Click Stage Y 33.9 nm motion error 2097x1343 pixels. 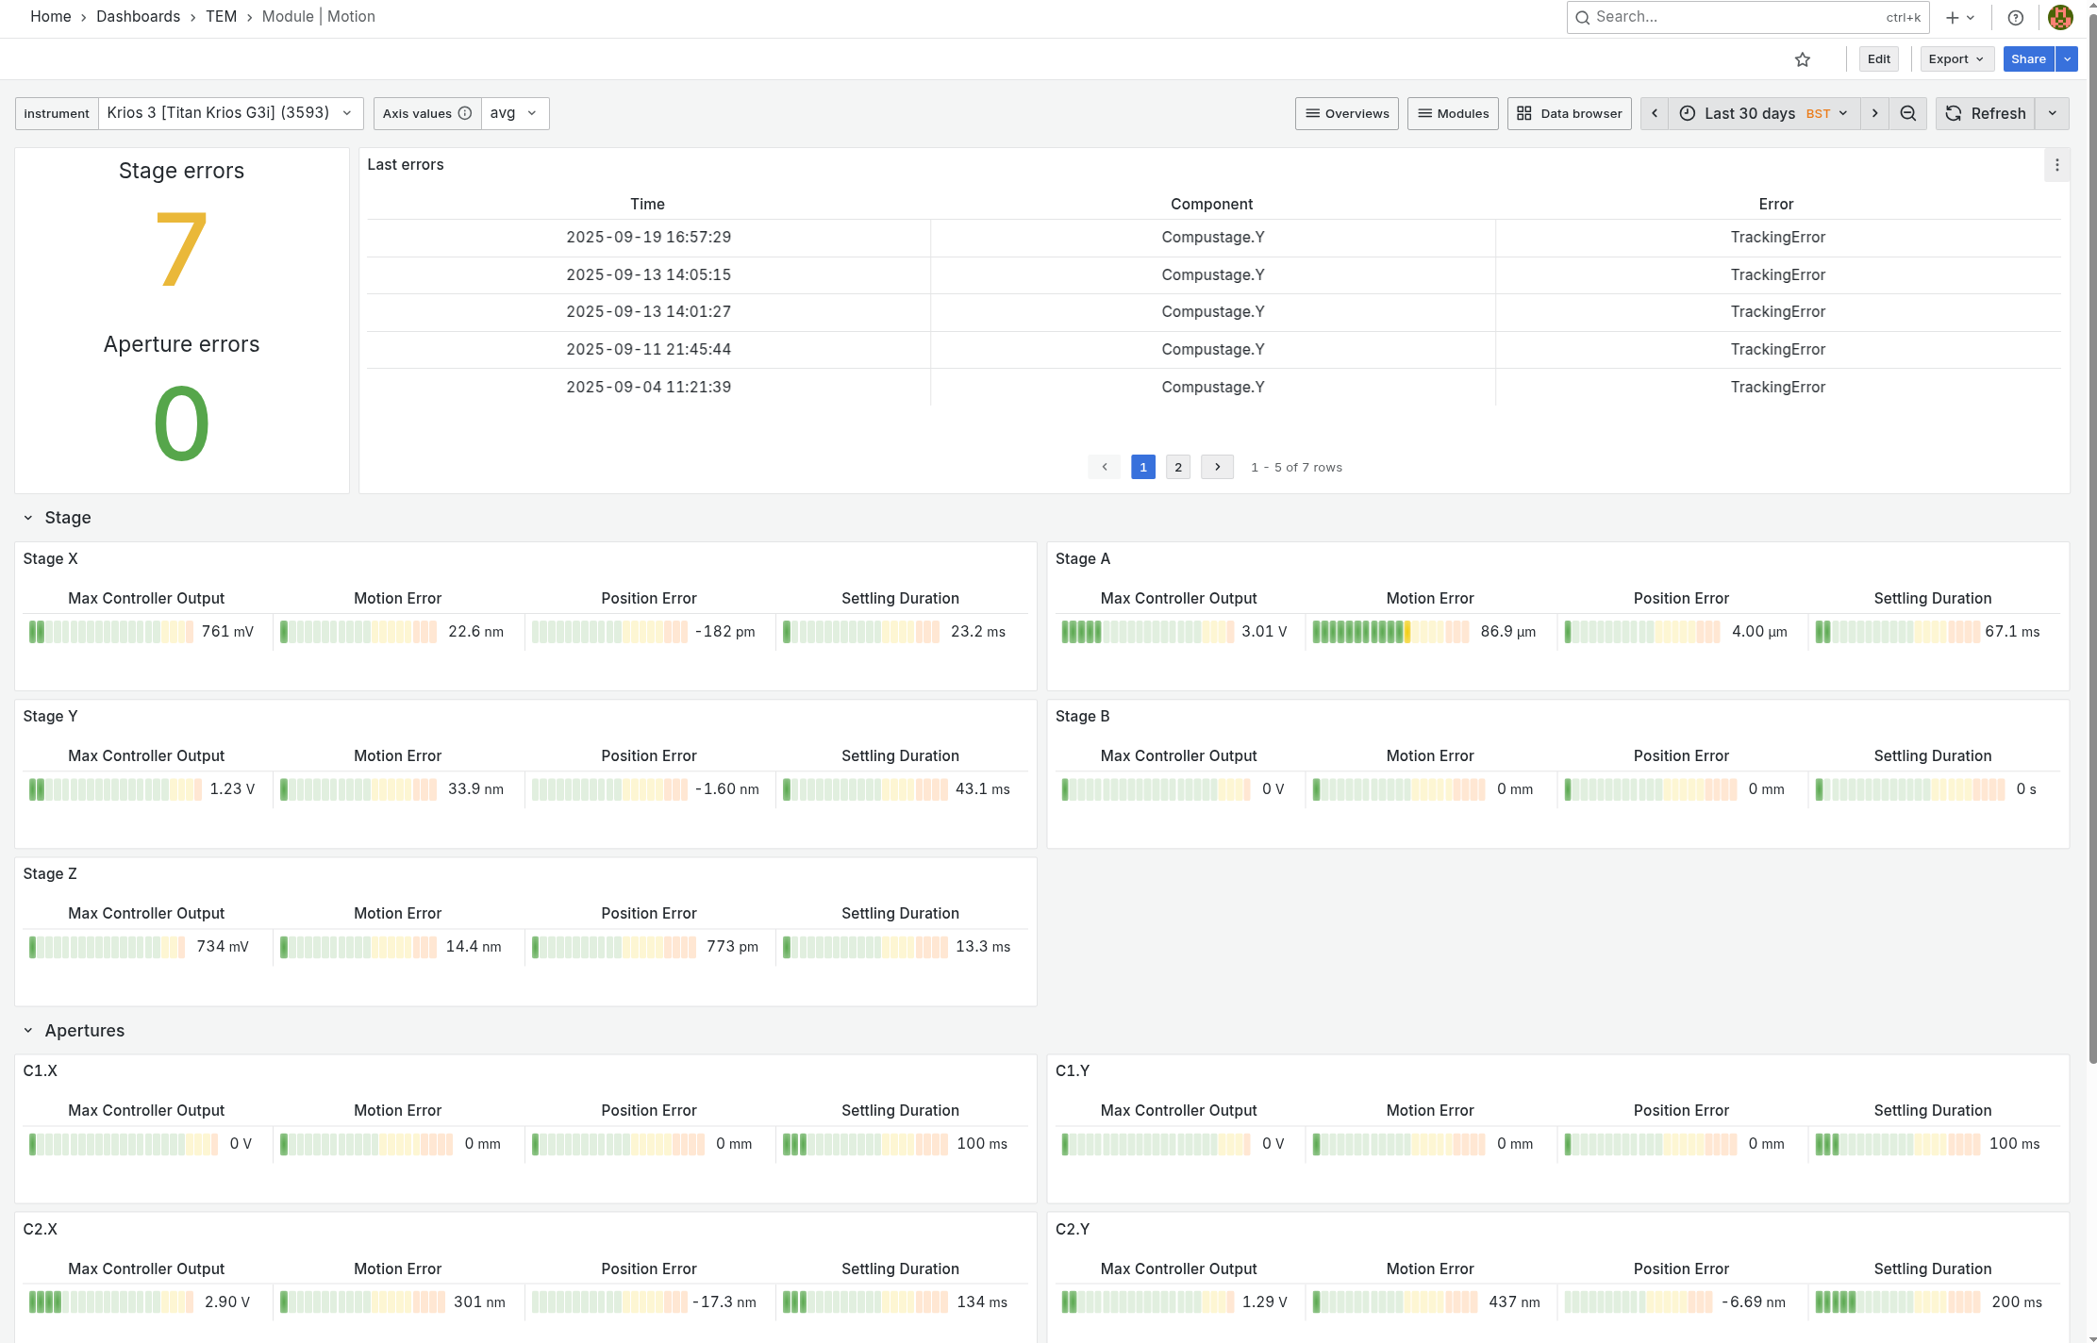(475, 789)
